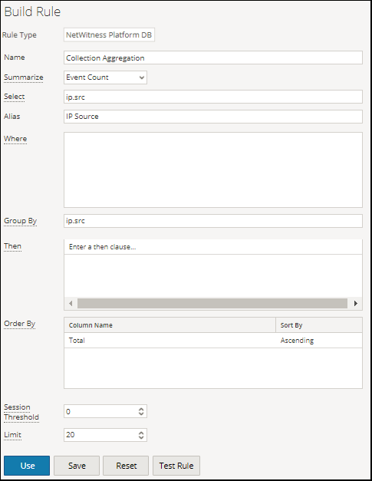Click the Then box left scroll arrow
The height and width of the screenshot is (481, 372).
click(x=71, y=303)
